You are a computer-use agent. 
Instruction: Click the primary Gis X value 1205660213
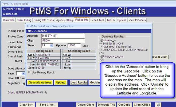coord(48,55)
